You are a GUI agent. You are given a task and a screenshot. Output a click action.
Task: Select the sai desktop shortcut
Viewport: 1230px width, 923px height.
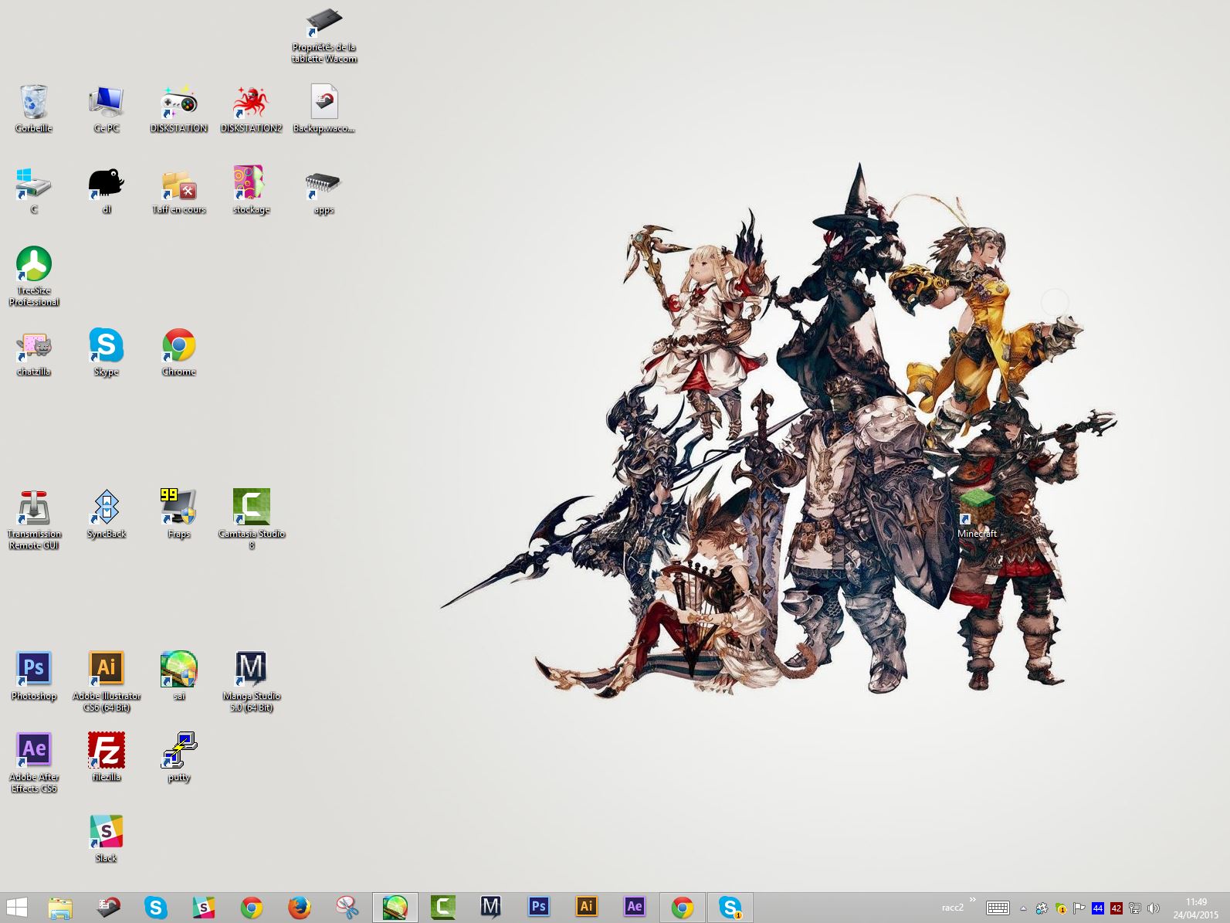[178, 677]
